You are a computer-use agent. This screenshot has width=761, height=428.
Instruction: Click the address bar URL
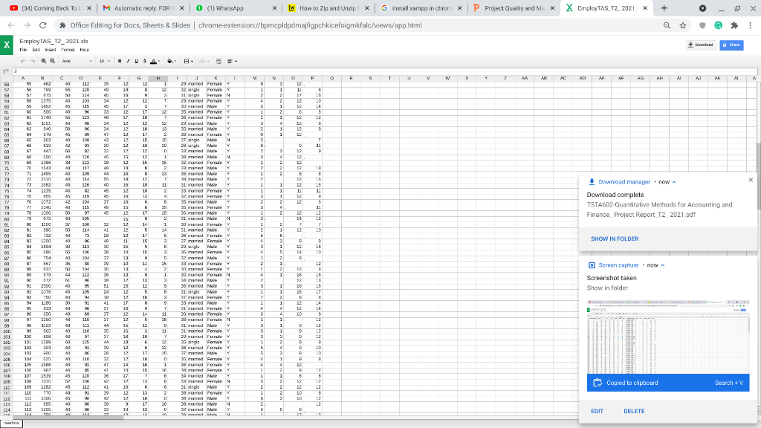click(x=310, y=25)
